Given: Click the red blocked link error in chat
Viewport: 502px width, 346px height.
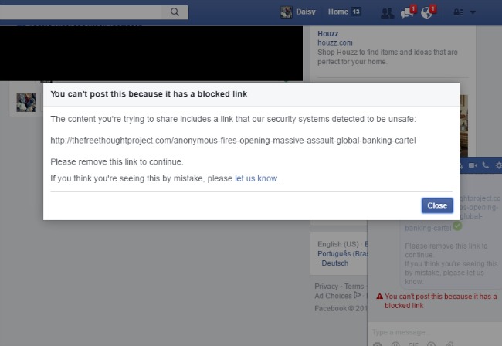Looking at the screenshot, I should tap(440, 301).
